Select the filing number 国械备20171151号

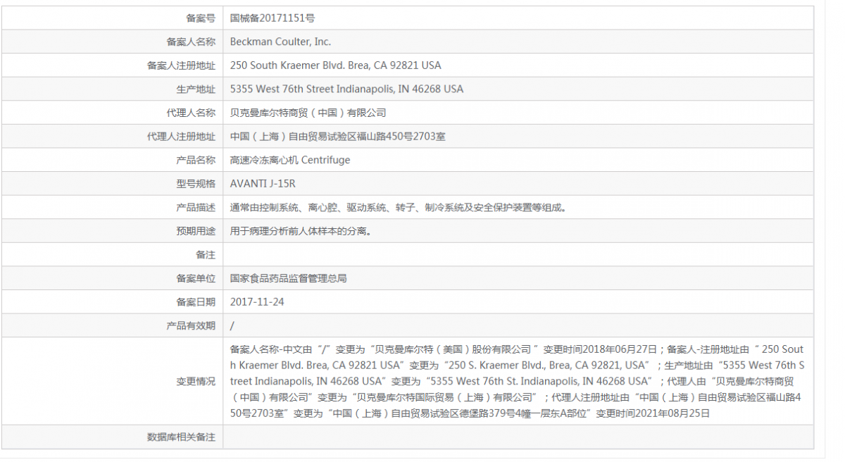coord(272,18)
